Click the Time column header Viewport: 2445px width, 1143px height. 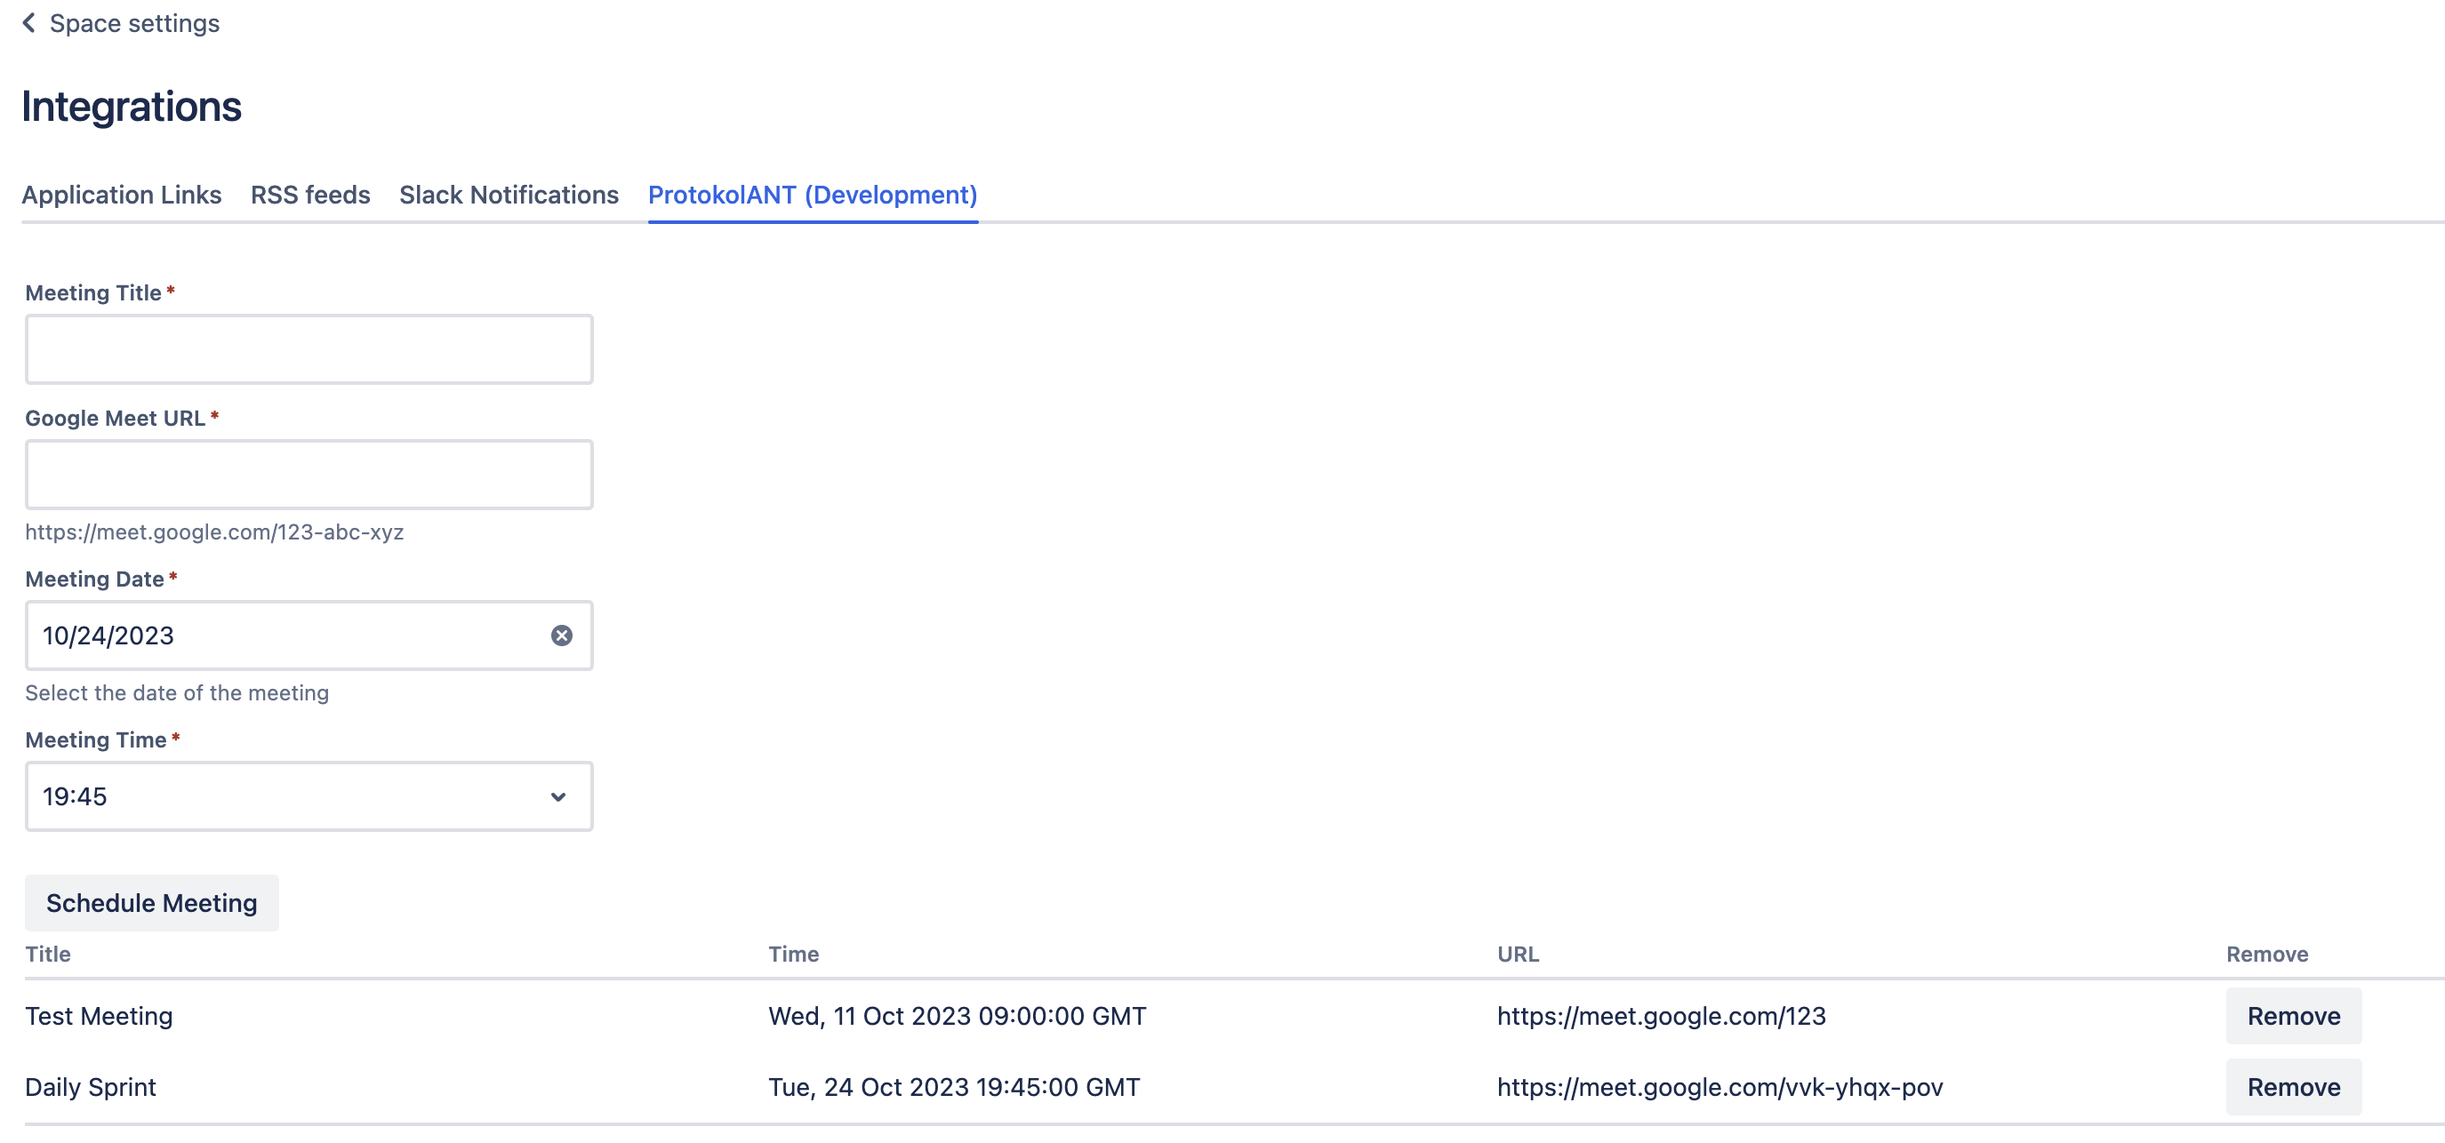coord(793,955)
